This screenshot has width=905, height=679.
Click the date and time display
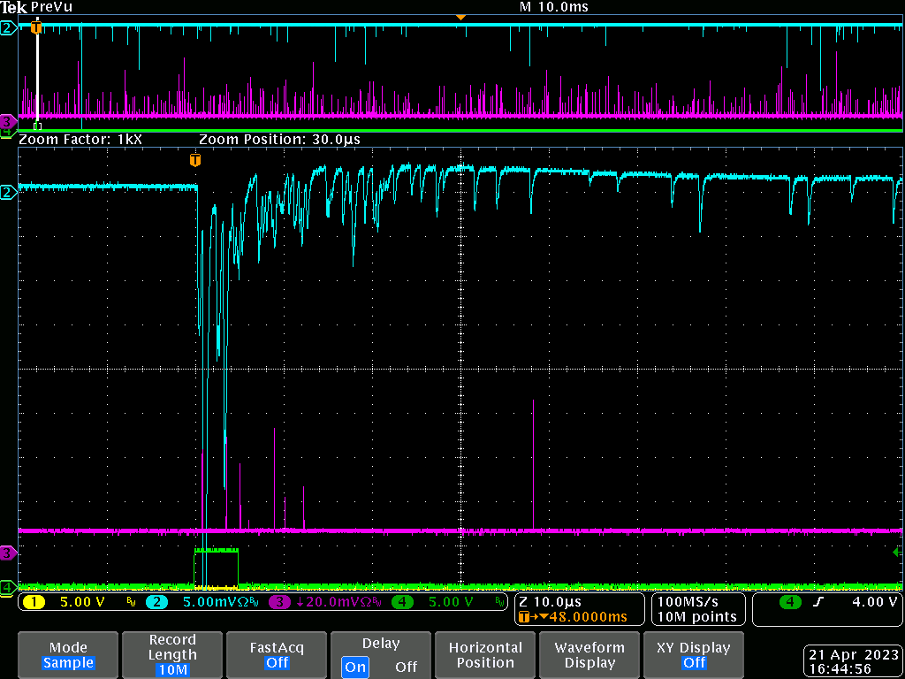pos(852,661)
